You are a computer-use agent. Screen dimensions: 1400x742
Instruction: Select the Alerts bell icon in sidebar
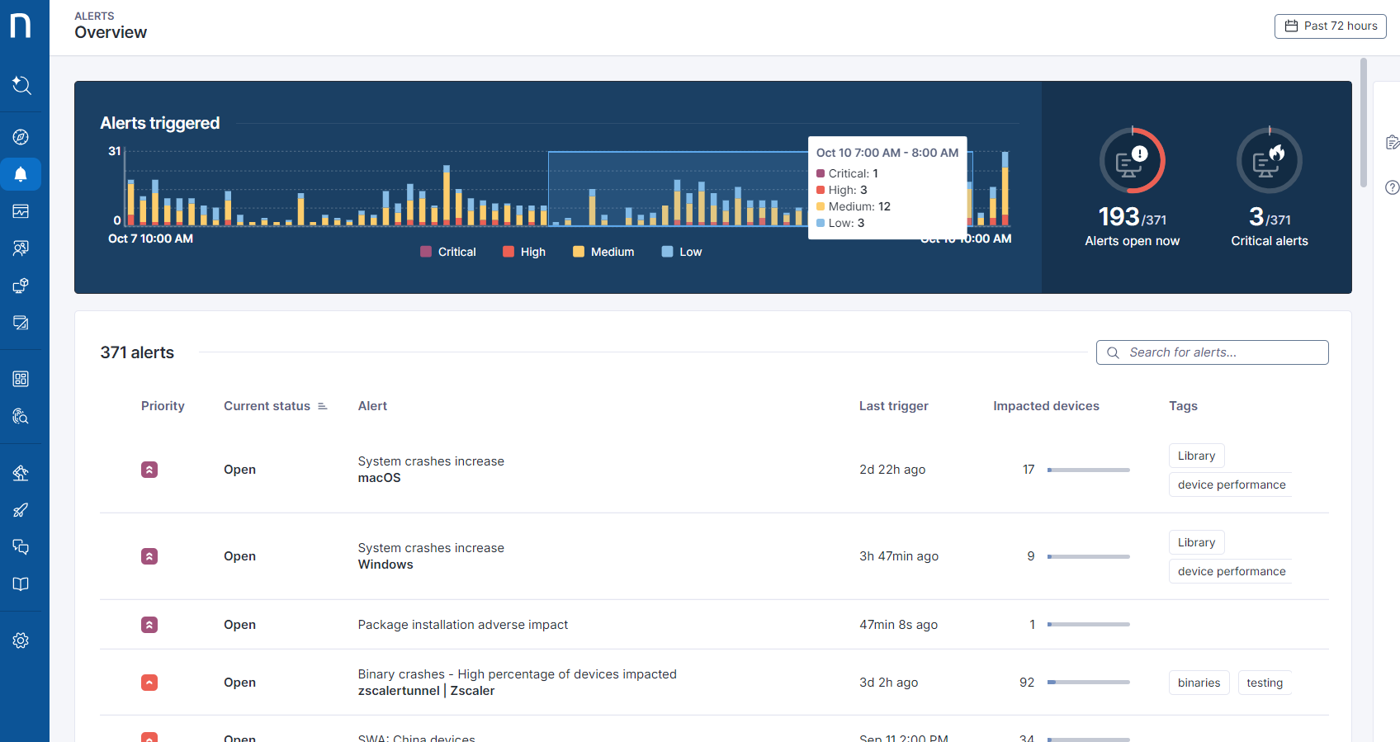point(21,174)
